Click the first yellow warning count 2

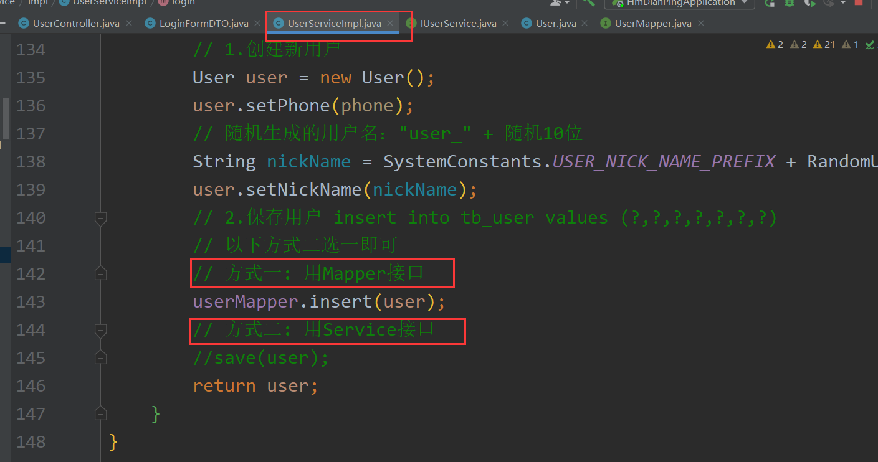coord(775,44)
